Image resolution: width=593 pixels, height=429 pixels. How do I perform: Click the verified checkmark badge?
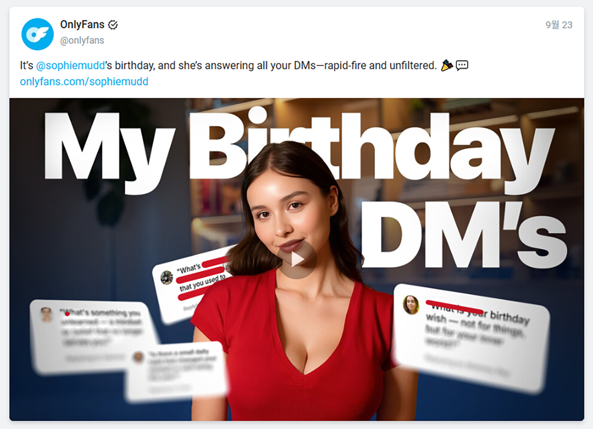click(113, 25)
